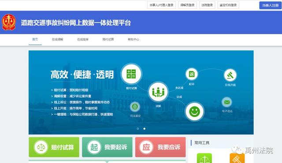This screenshot has width=282, height=163.
Task: Click the banner headline 高效·便捷·透明
Action: pos(82,74)
